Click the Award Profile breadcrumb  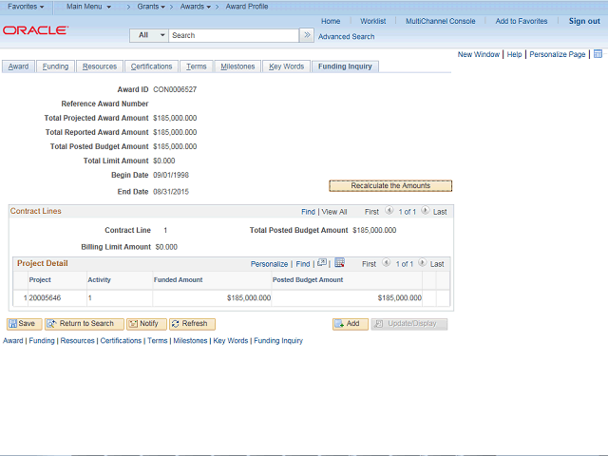click(x=247, y=7)
